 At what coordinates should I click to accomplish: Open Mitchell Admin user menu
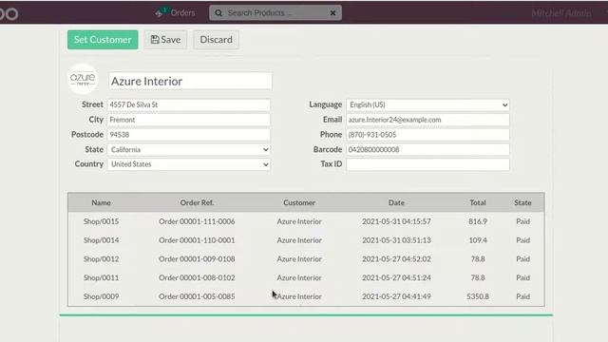[x=561, y=13]
